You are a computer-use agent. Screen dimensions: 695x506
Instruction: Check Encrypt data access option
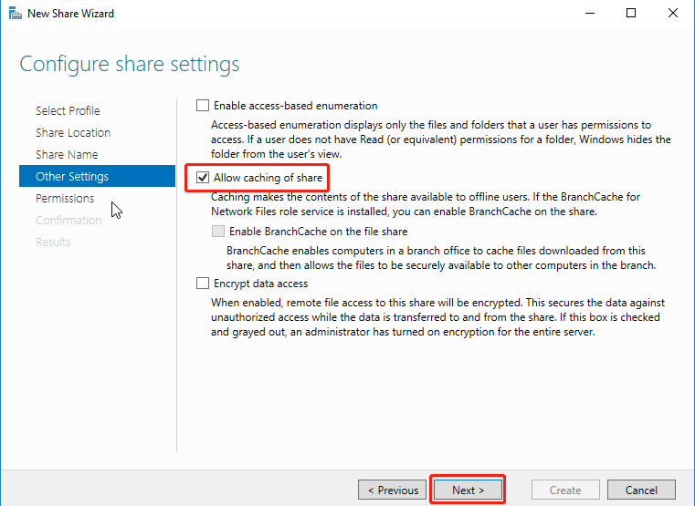[203, 283]
